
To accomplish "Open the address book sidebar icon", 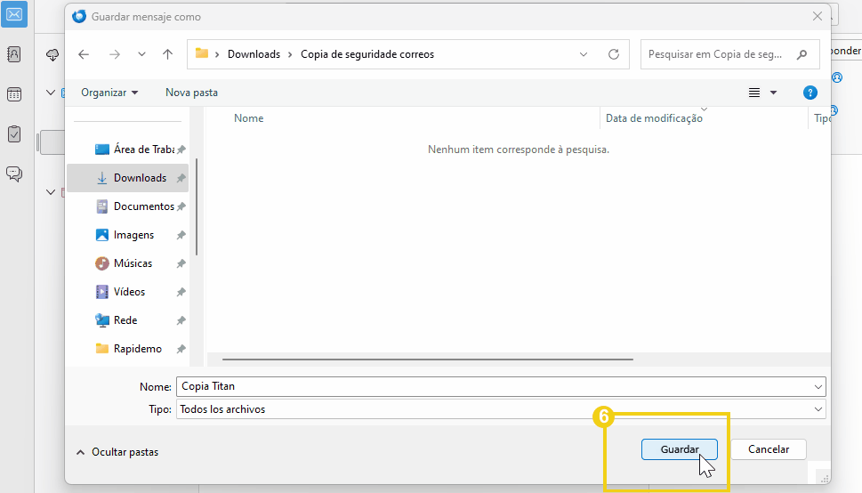I will coord(14,54).
